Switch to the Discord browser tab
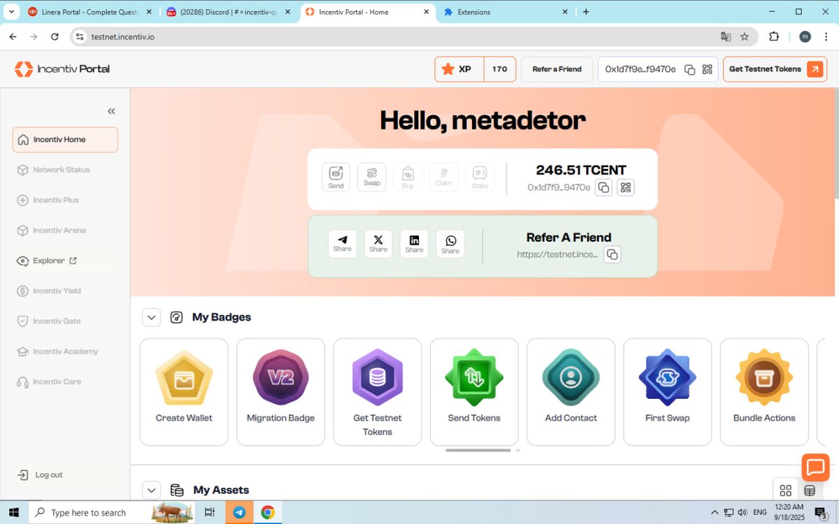 [x=229, y=12]
